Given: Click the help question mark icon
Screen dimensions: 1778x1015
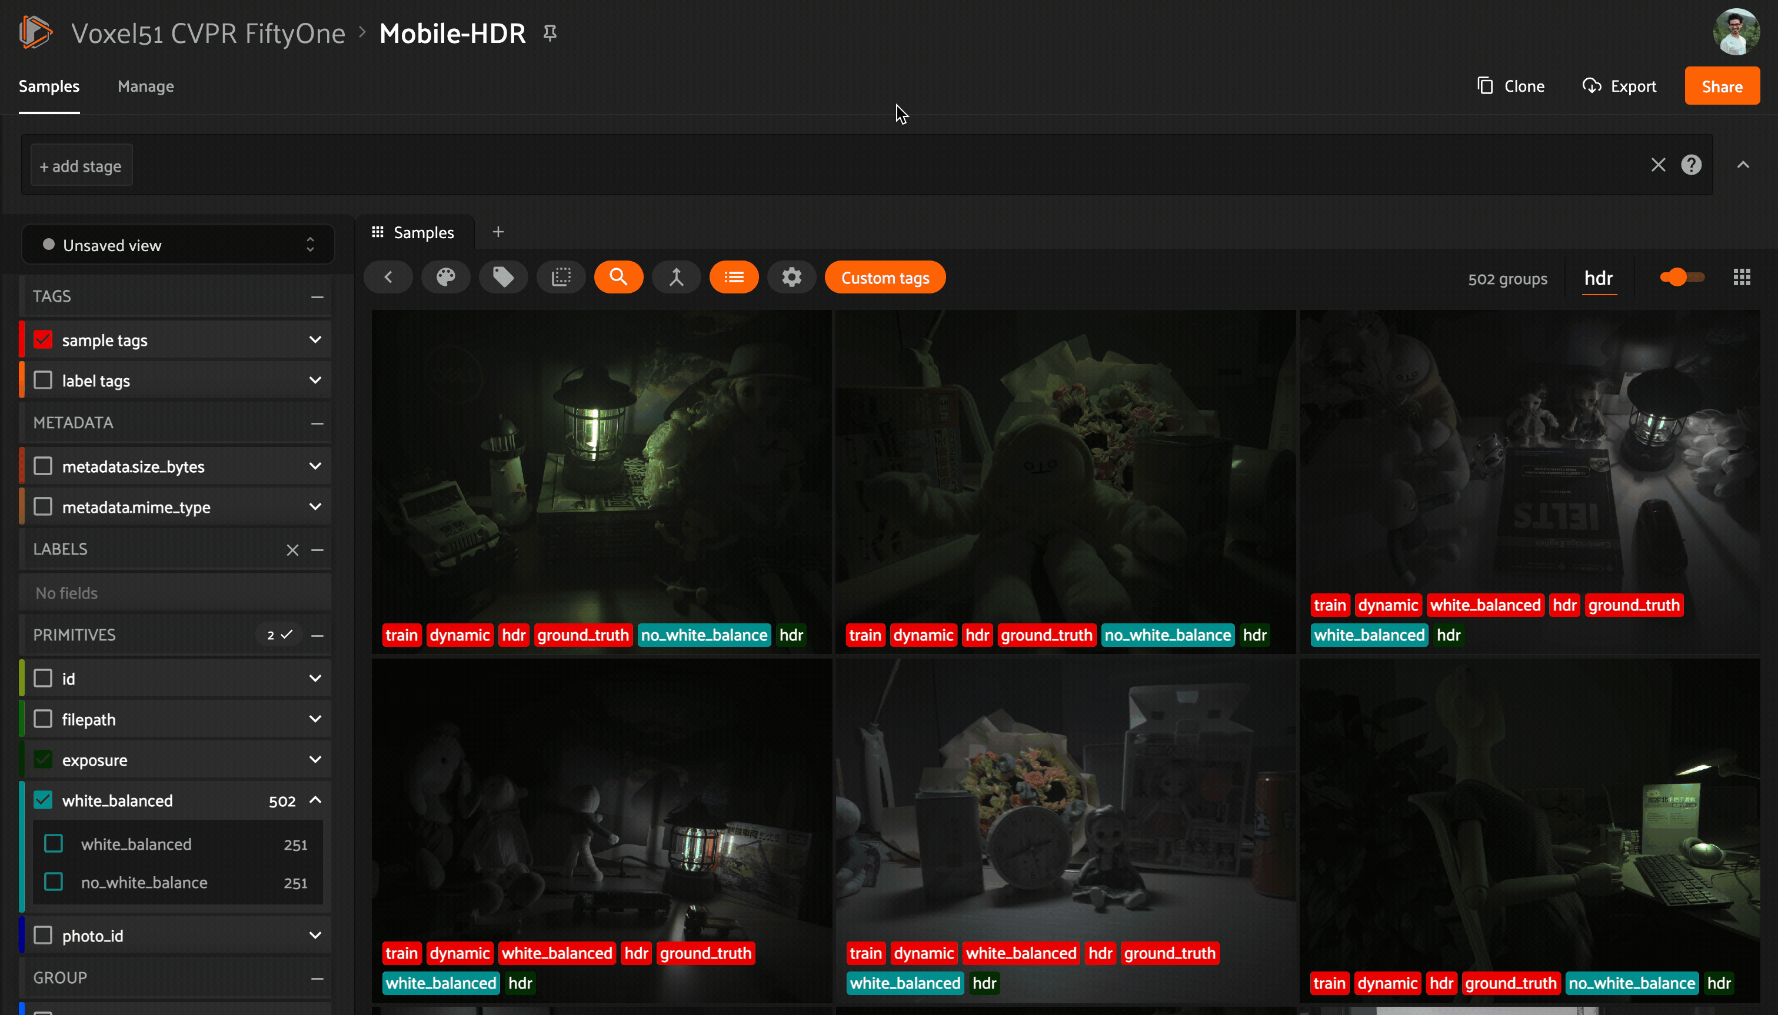Looking at the screenshot, I should (x=1691, y=165).
